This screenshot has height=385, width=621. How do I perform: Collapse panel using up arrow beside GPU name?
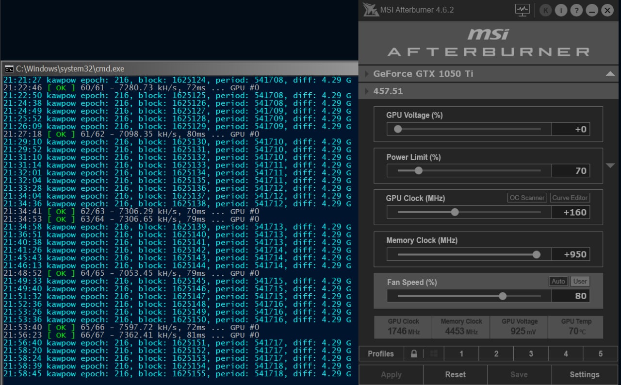coord(610,74)
